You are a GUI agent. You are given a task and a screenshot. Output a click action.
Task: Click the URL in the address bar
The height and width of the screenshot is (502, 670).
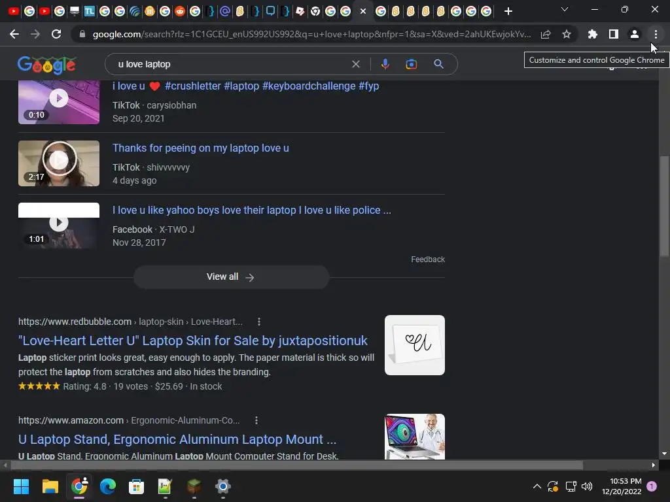(311, 34)
